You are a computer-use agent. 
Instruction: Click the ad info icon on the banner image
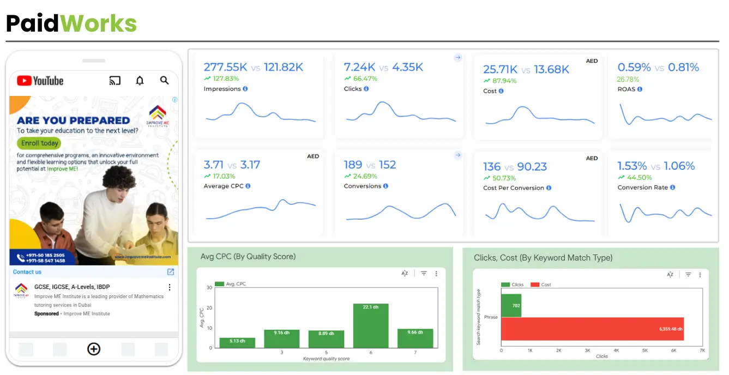174,100
